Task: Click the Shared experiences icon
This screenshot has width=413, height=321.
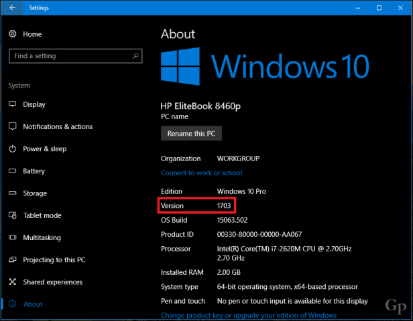Action: (12, 282)
